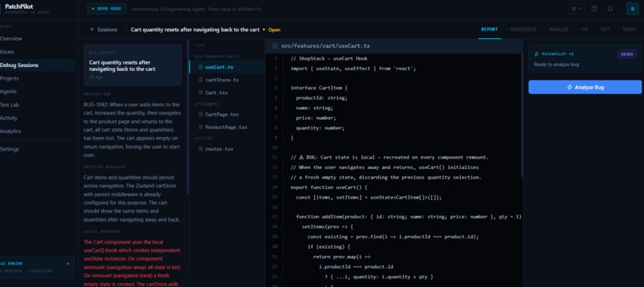Open the command palette shortcut button
Image resolution: width=644 pixels, height=287 pixels.
tap(576, 9)
